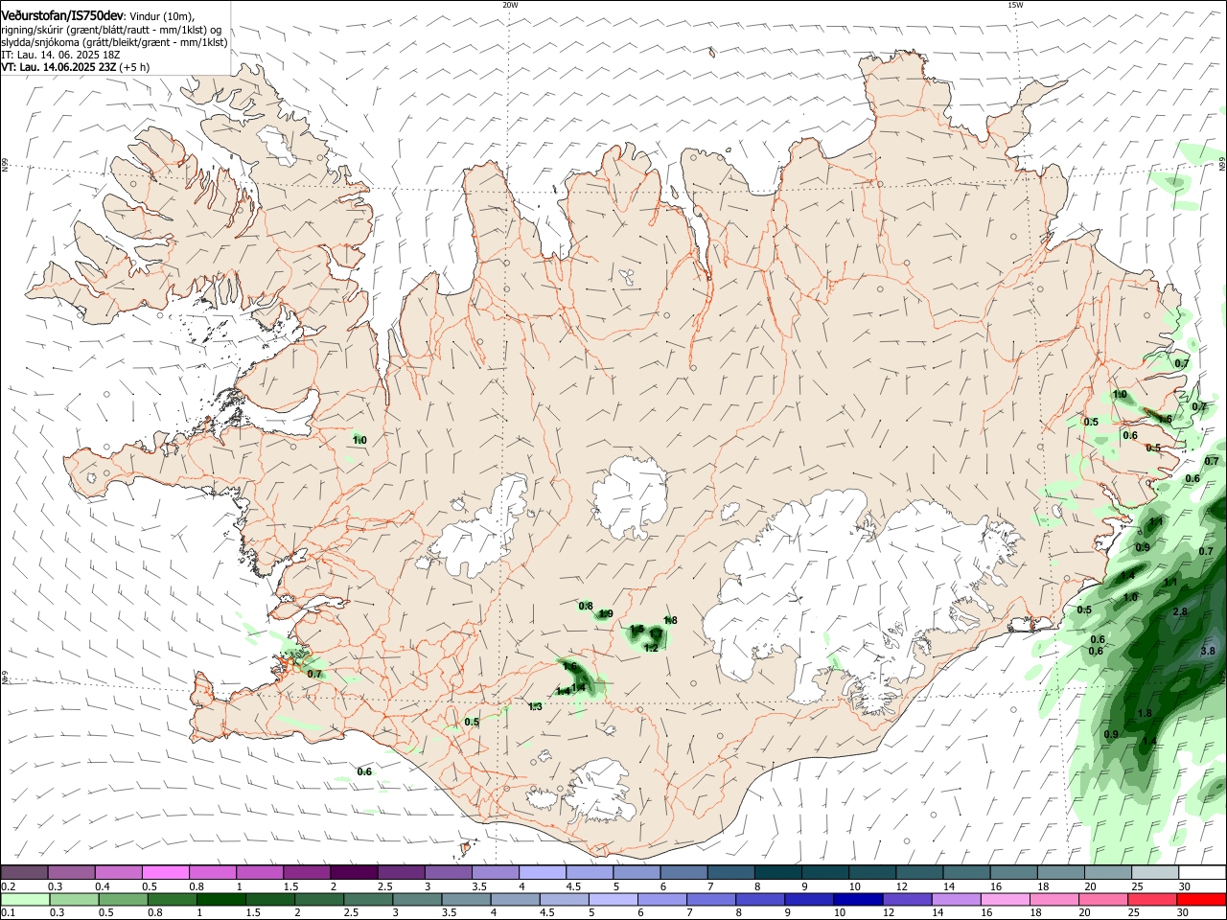Click the Hofsjökull glacier in central Iceland
Image resolution: width=1227 pixels, height=920 pixels.
coord(630,496)
